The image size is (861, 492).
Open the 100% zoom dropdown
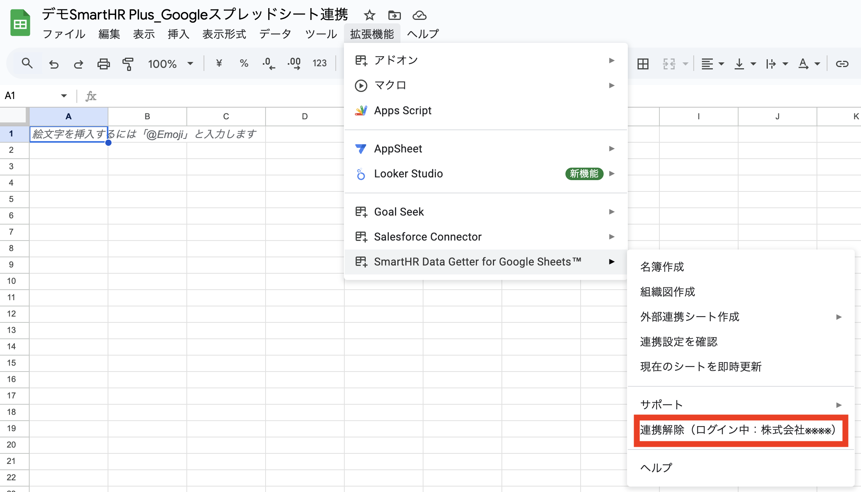point(170,64)
